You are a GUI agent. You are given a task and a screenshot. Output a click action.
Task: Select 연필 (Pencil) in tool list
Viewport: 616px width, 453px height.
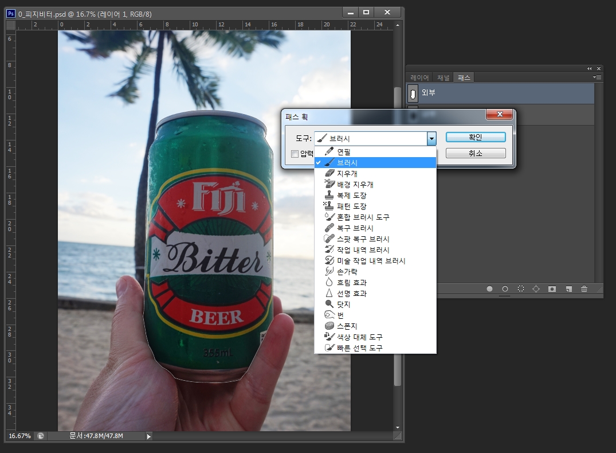(375, 152)
